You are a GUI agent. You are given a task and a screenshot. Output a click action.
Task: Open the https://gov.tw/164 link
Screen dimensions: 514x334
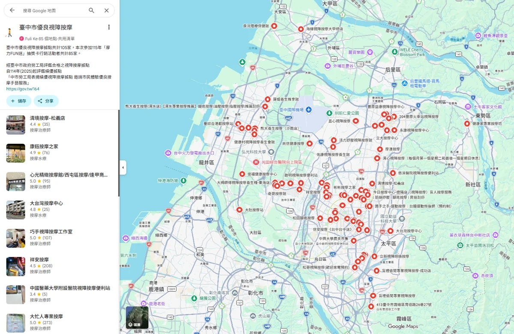(x=23, y=89)
